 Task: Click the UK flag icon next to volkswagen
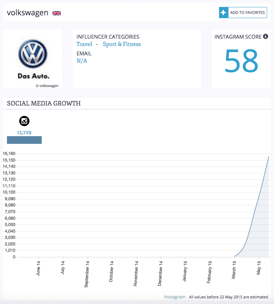(57, 13)
